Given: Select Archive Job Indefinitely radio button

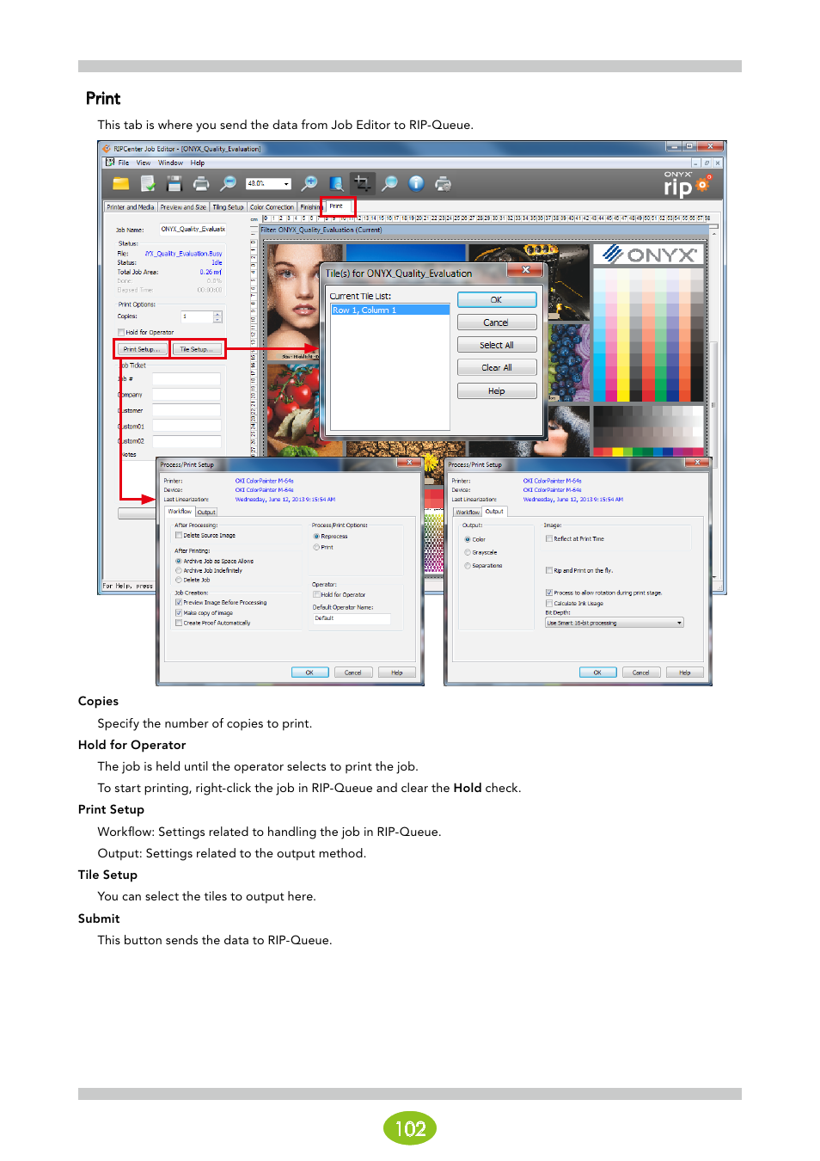Looking at the screenshot, I should pyautogui.click(x=179, y=570).
